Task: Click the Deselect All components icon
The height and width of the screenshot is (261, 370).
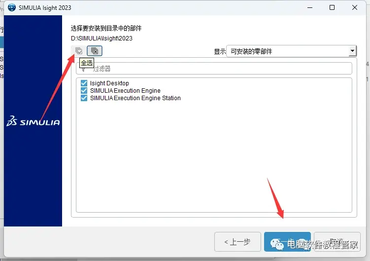Action: point(95,51)
